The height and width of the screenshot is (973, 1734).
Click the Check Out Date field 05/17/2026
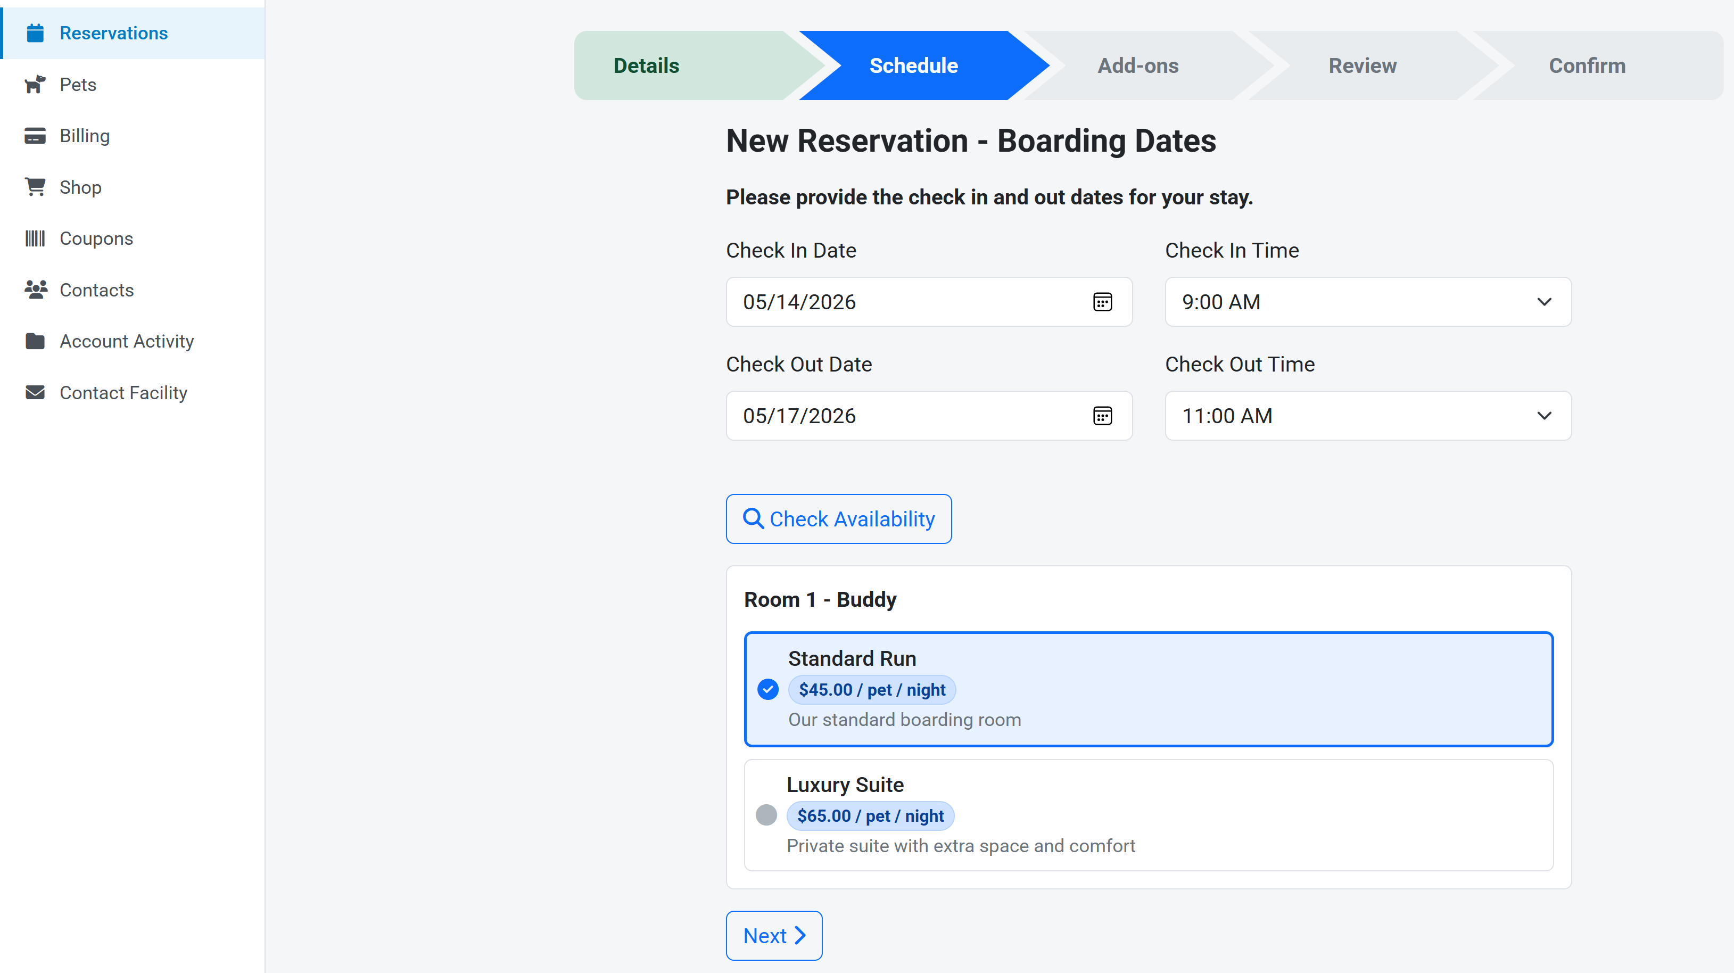[929, 416]
